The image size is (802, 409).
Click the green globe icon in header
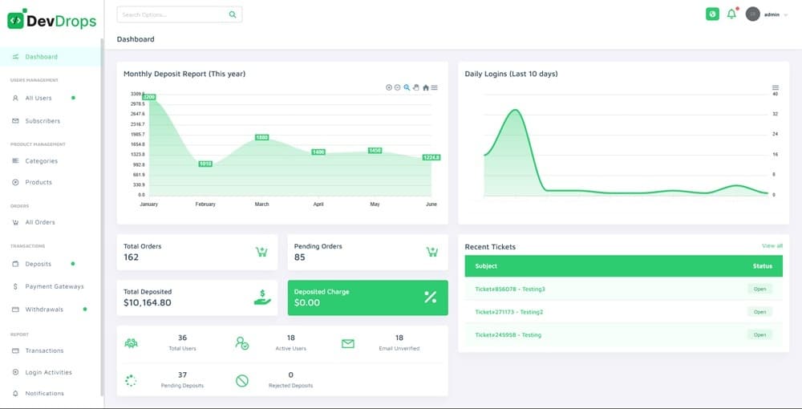(712, 14)
